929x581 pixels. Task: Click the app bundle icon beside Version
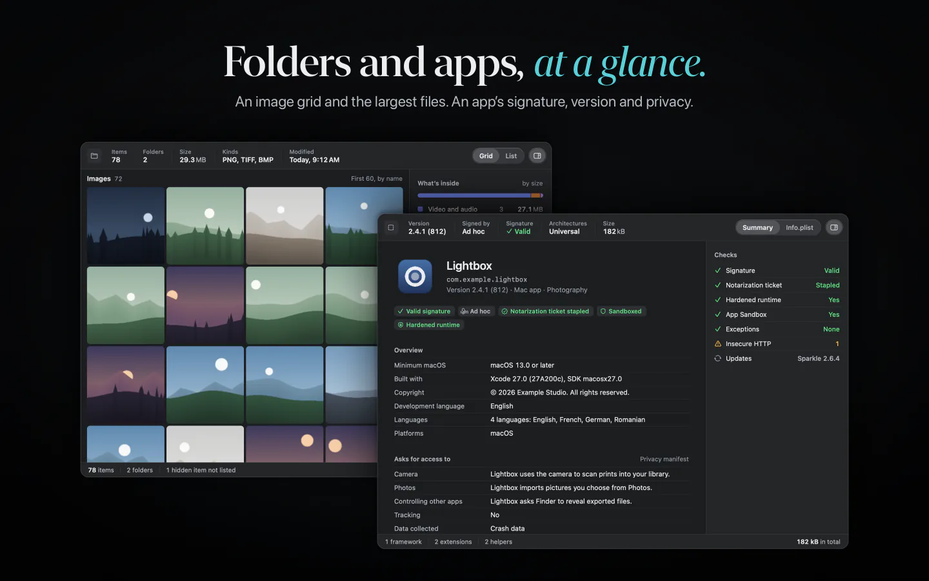(391, 227)
